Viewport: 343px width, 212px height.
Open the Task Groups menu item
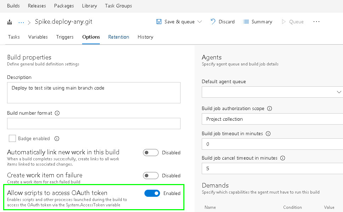tap(118, 6)
